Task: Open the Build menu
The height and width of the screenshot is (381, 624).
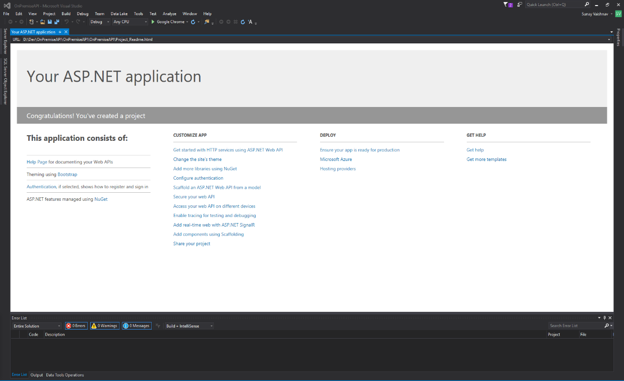Action: click(x=66, y=14)
